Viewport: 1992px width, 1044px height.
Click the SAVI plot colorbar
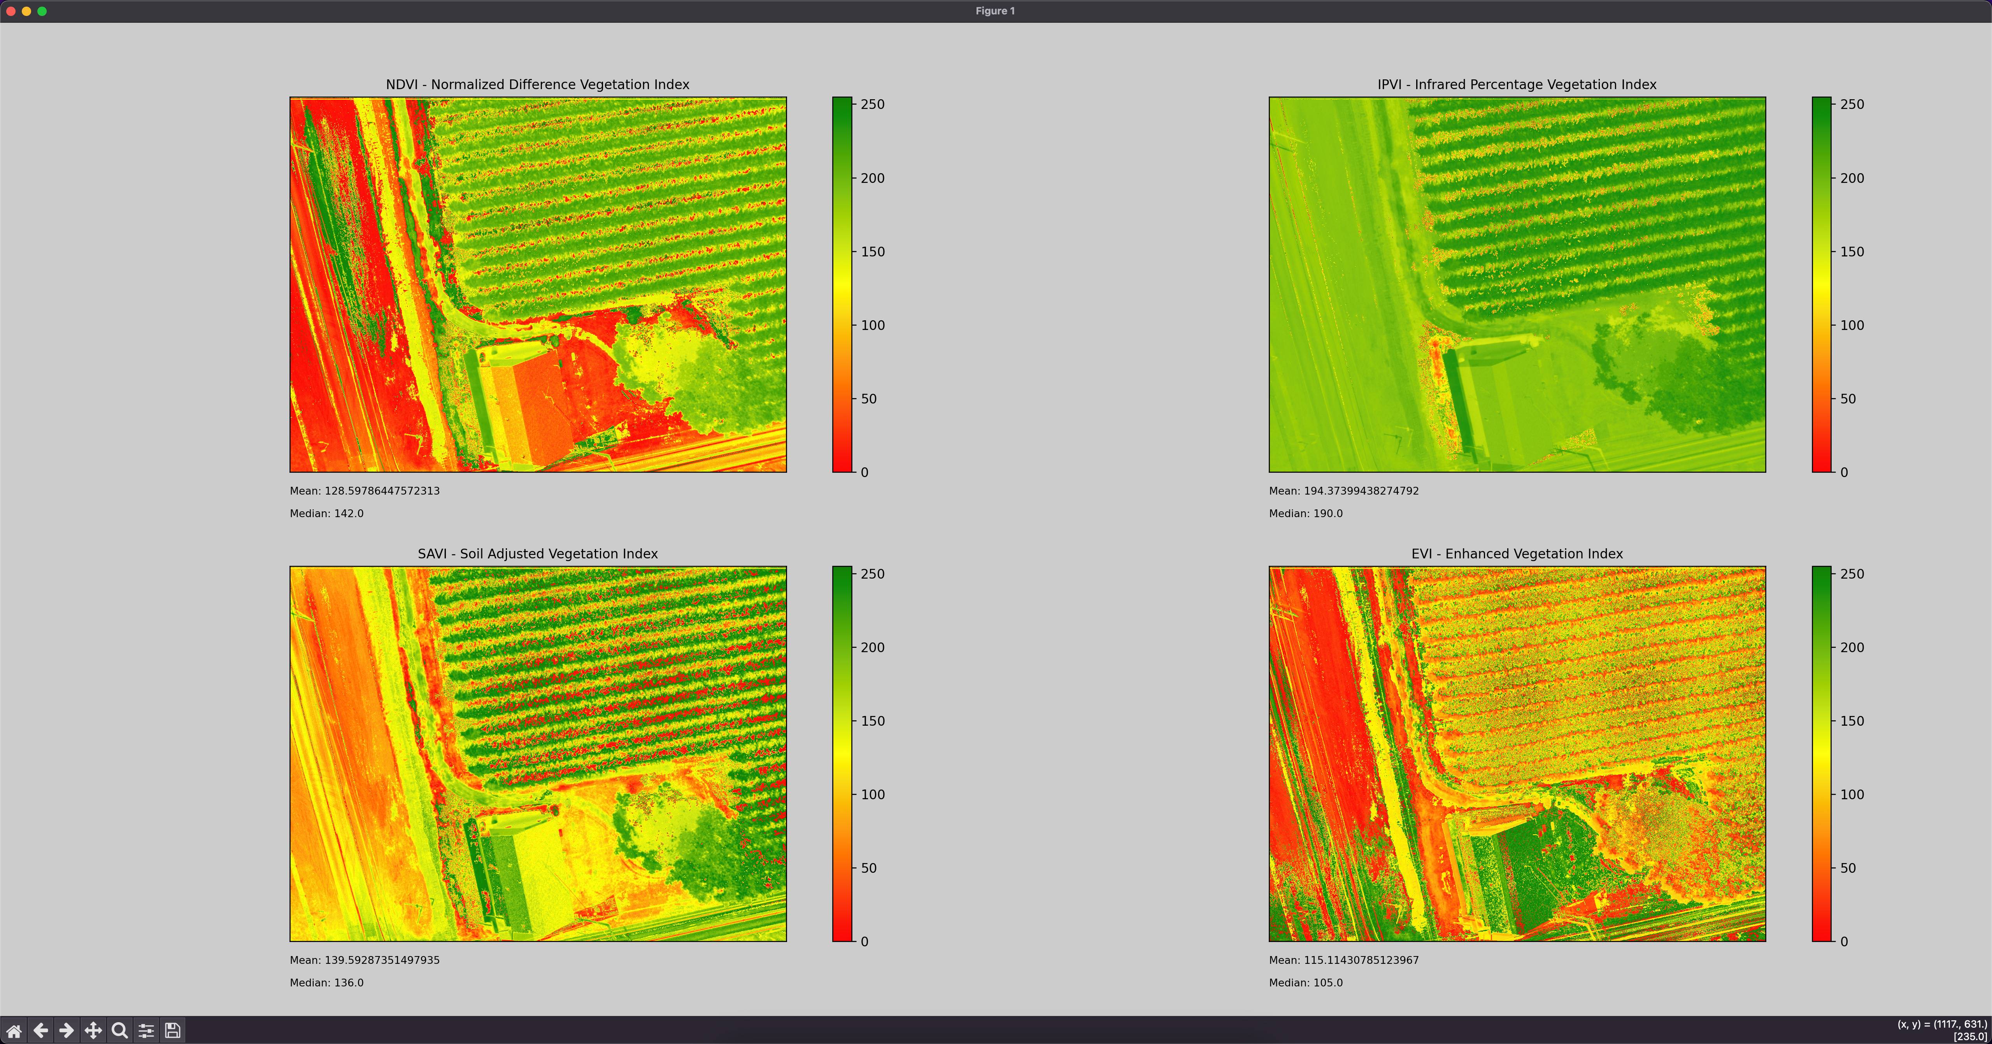click(x=842, y=754)
